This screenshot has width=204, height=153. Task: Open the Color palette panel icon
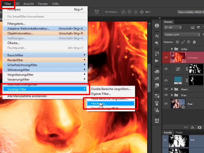tap(157, 71)
